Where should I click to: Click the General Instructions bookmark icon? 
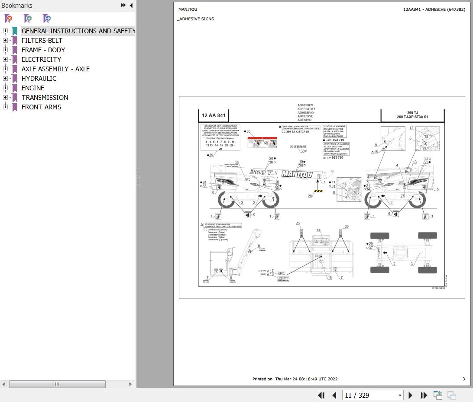(14, 31)
